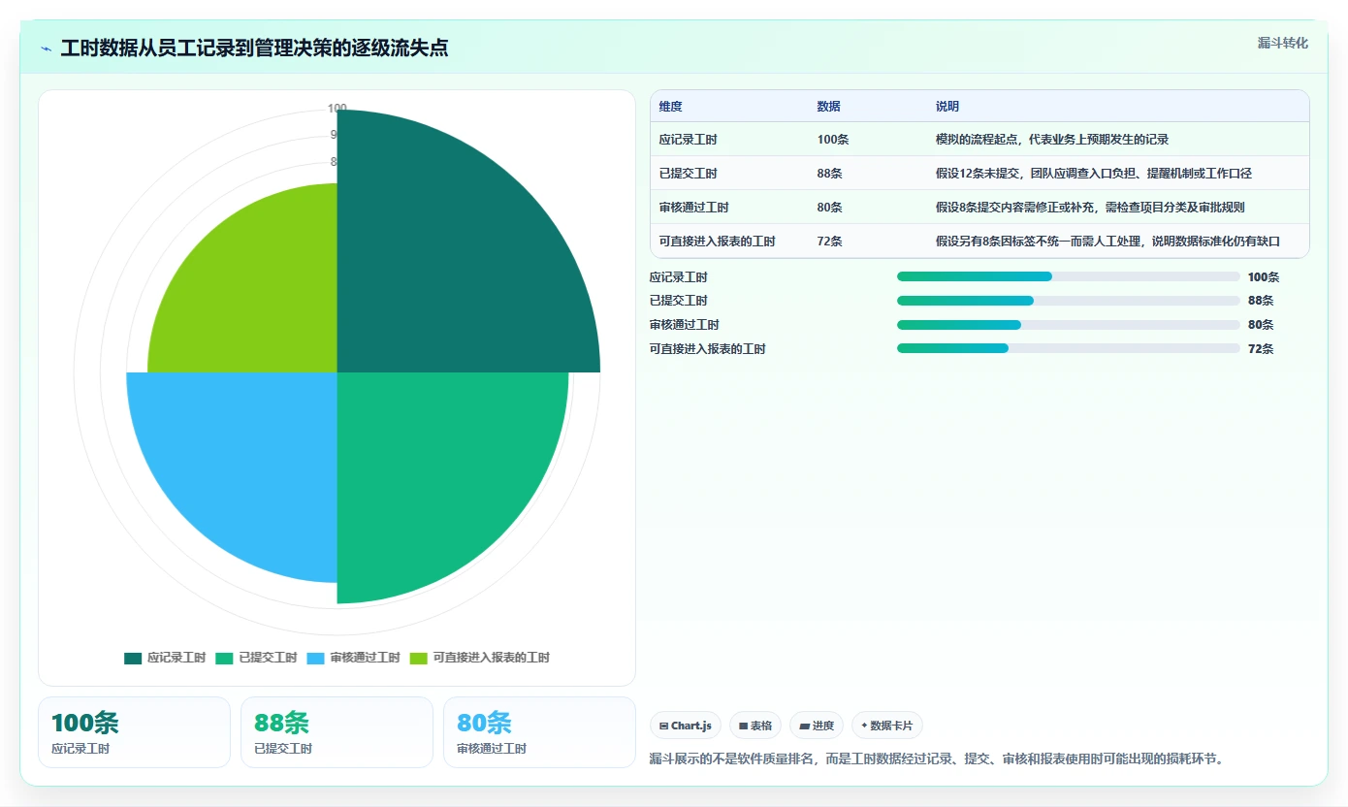Click the 100 axis label on chart
Viewport: 1348px width, 807px height.
click(x=337, y=108)
